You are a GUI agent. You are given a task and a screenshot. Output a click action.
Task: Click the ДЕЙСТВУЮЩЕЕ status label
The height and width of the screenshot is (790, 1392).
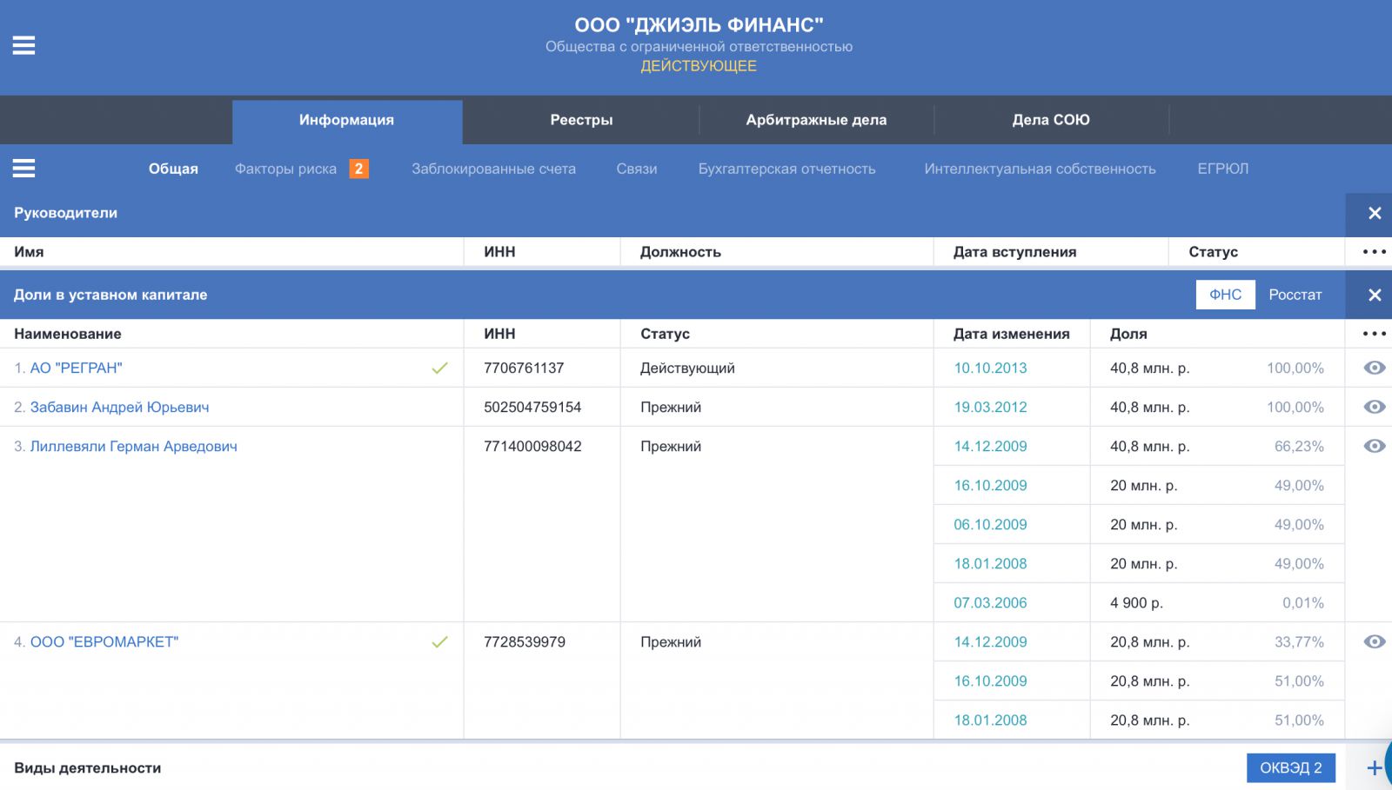point(699,66)
